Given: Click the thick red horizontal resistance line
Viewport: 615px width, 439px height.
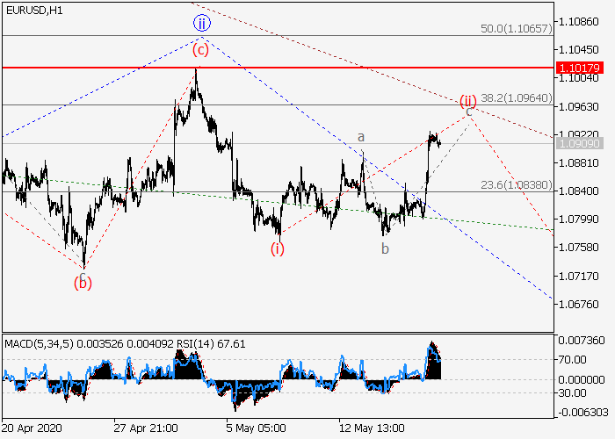Looking at the screenshot, I should tap(351, 67).
